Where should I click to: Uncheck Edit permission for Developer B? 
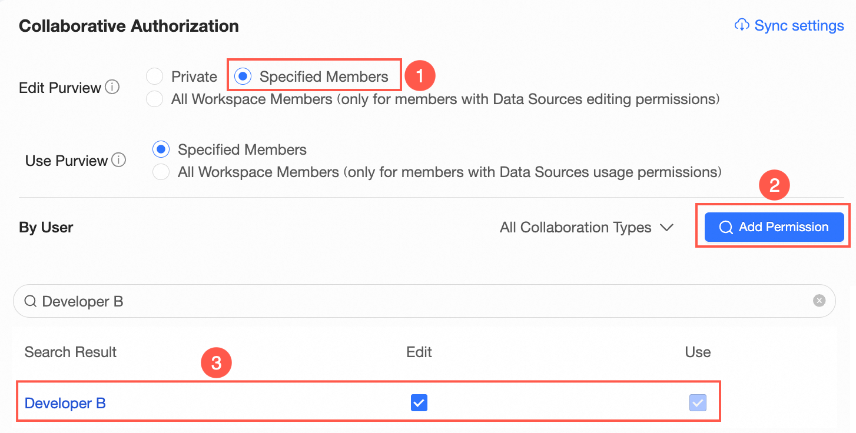pos(419,403)
